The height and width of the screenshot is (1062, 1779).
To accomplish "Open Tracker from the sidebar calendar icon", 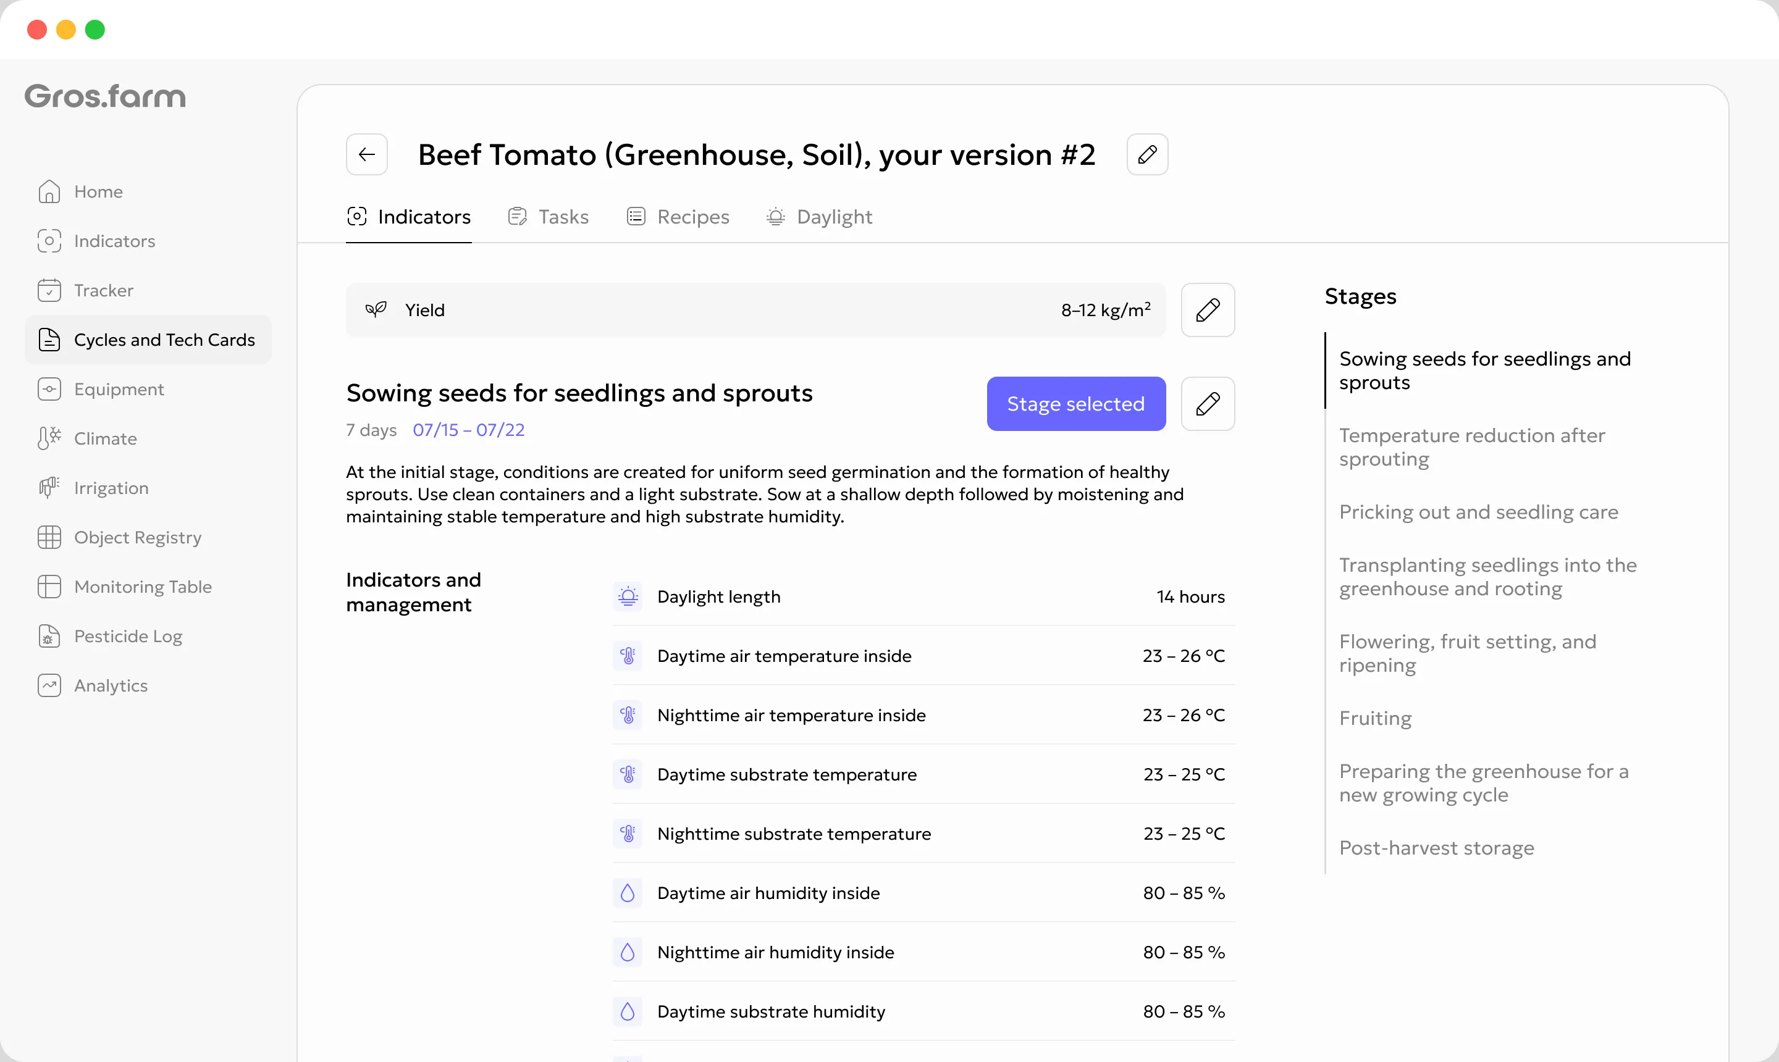I will (49, 291).
